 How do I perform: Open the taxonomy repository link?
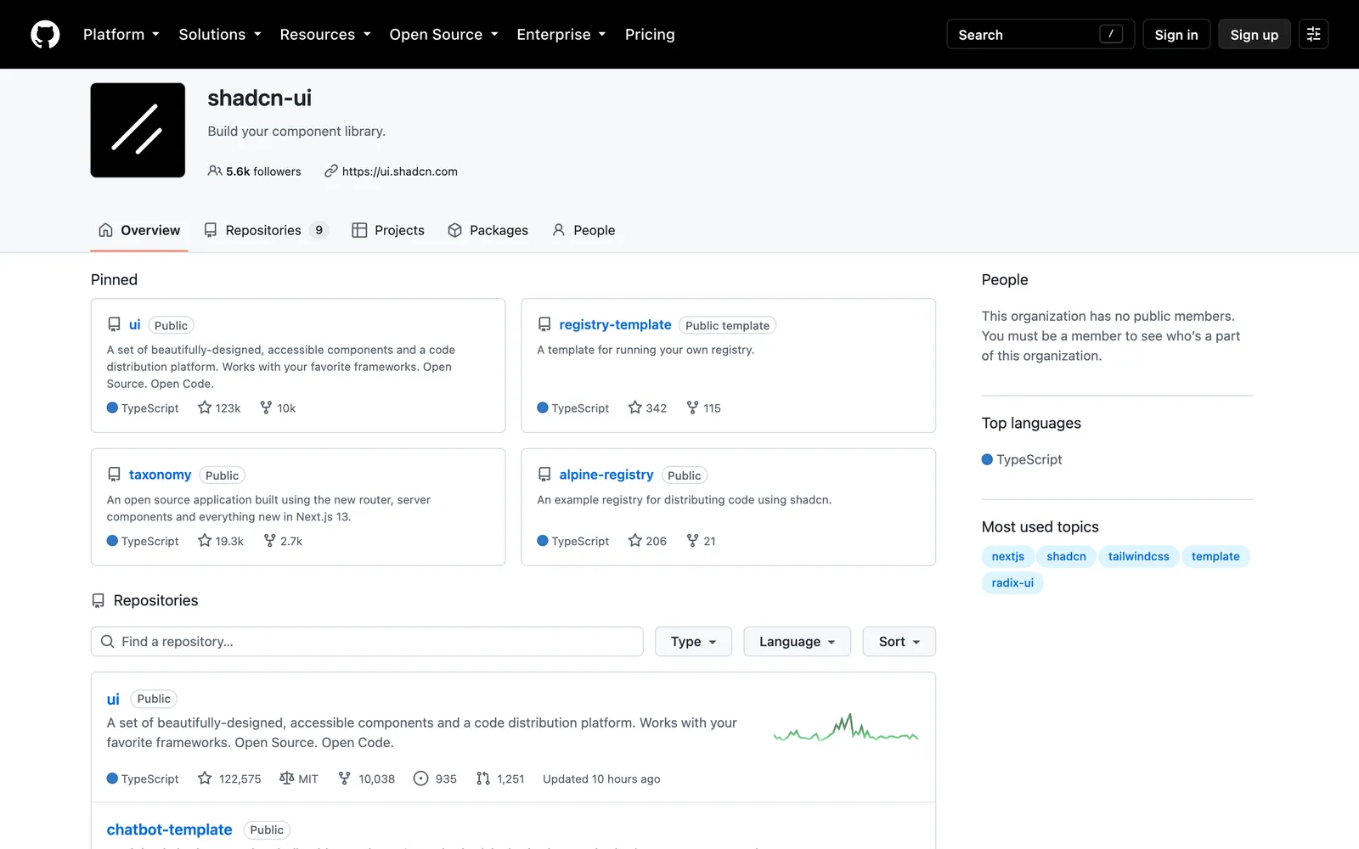[160, 475]
